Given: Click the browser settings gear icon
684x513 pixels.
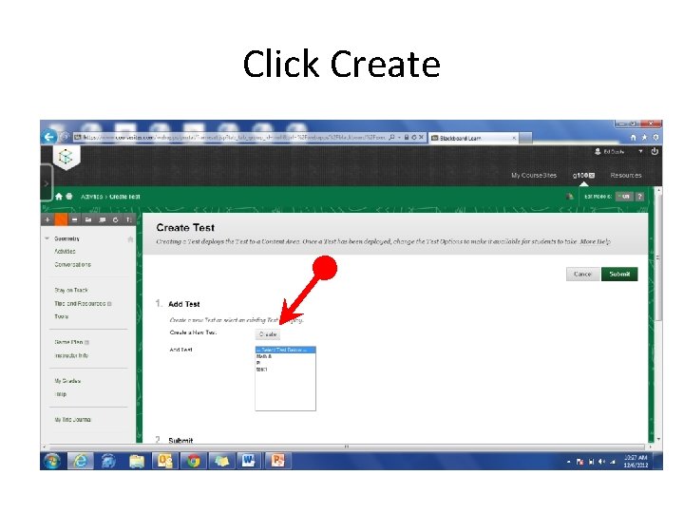Looking at the screenshot, I should (655, 138).
